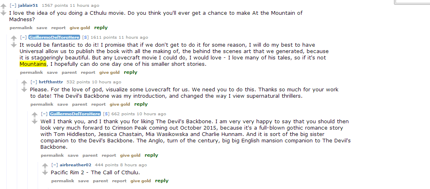Upvote hrtfthmttr's comment
430x189 pixels.
(24, 83)
